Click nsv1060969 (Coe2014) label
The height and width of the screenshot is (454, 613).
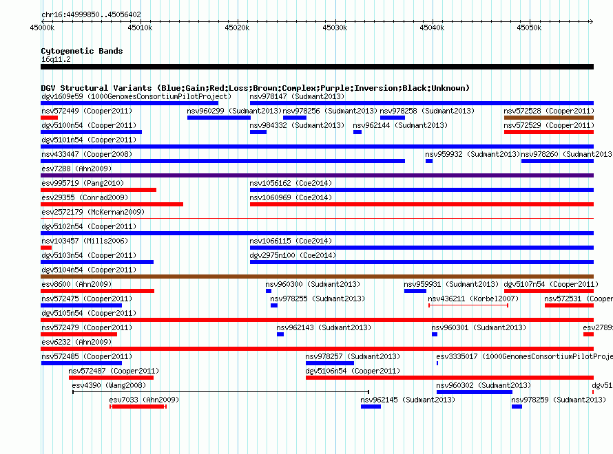point(291,197)
